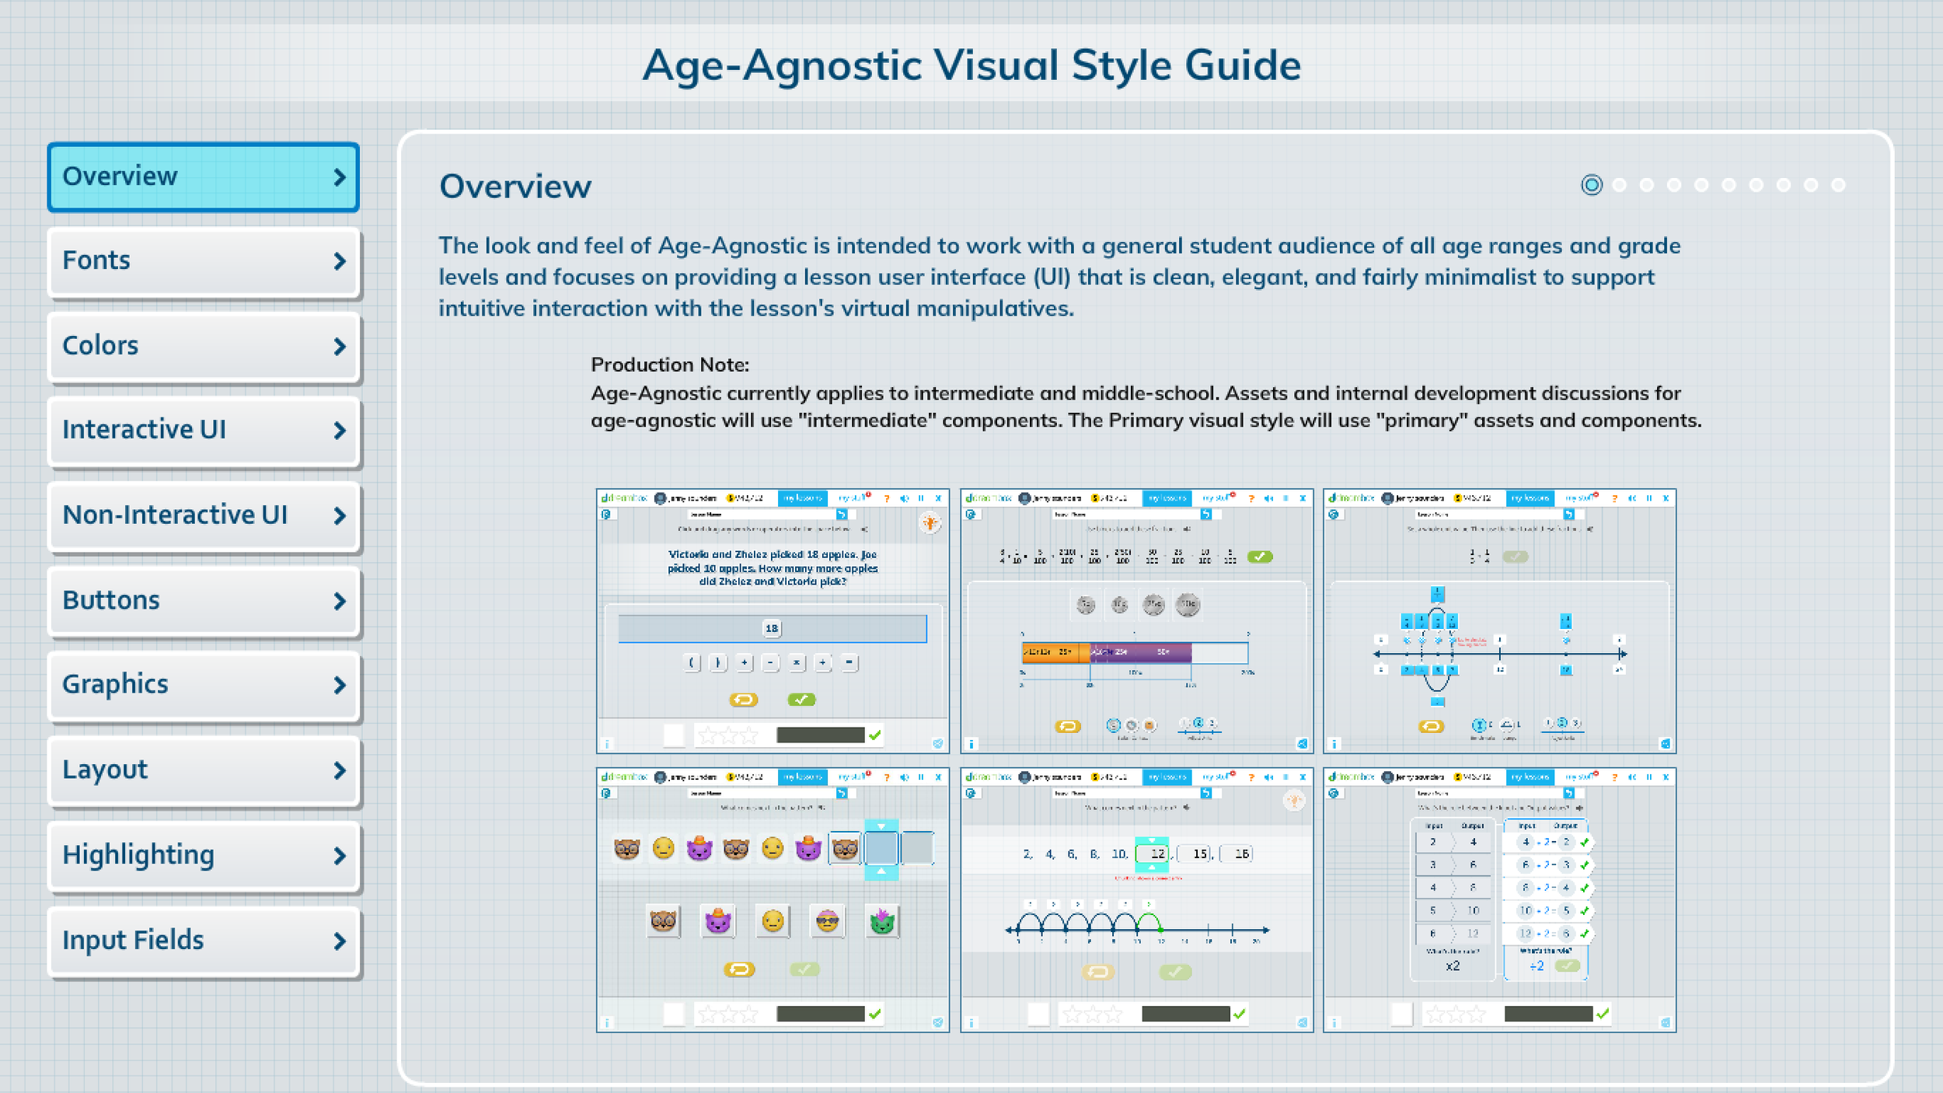Go to the Layout section
1943x1093 pixels.
point(203,770)
